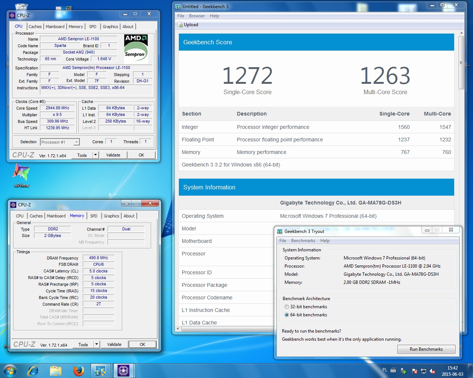
Task: Open File menu in Geekbench 3 Tryout
Action: 283,241
